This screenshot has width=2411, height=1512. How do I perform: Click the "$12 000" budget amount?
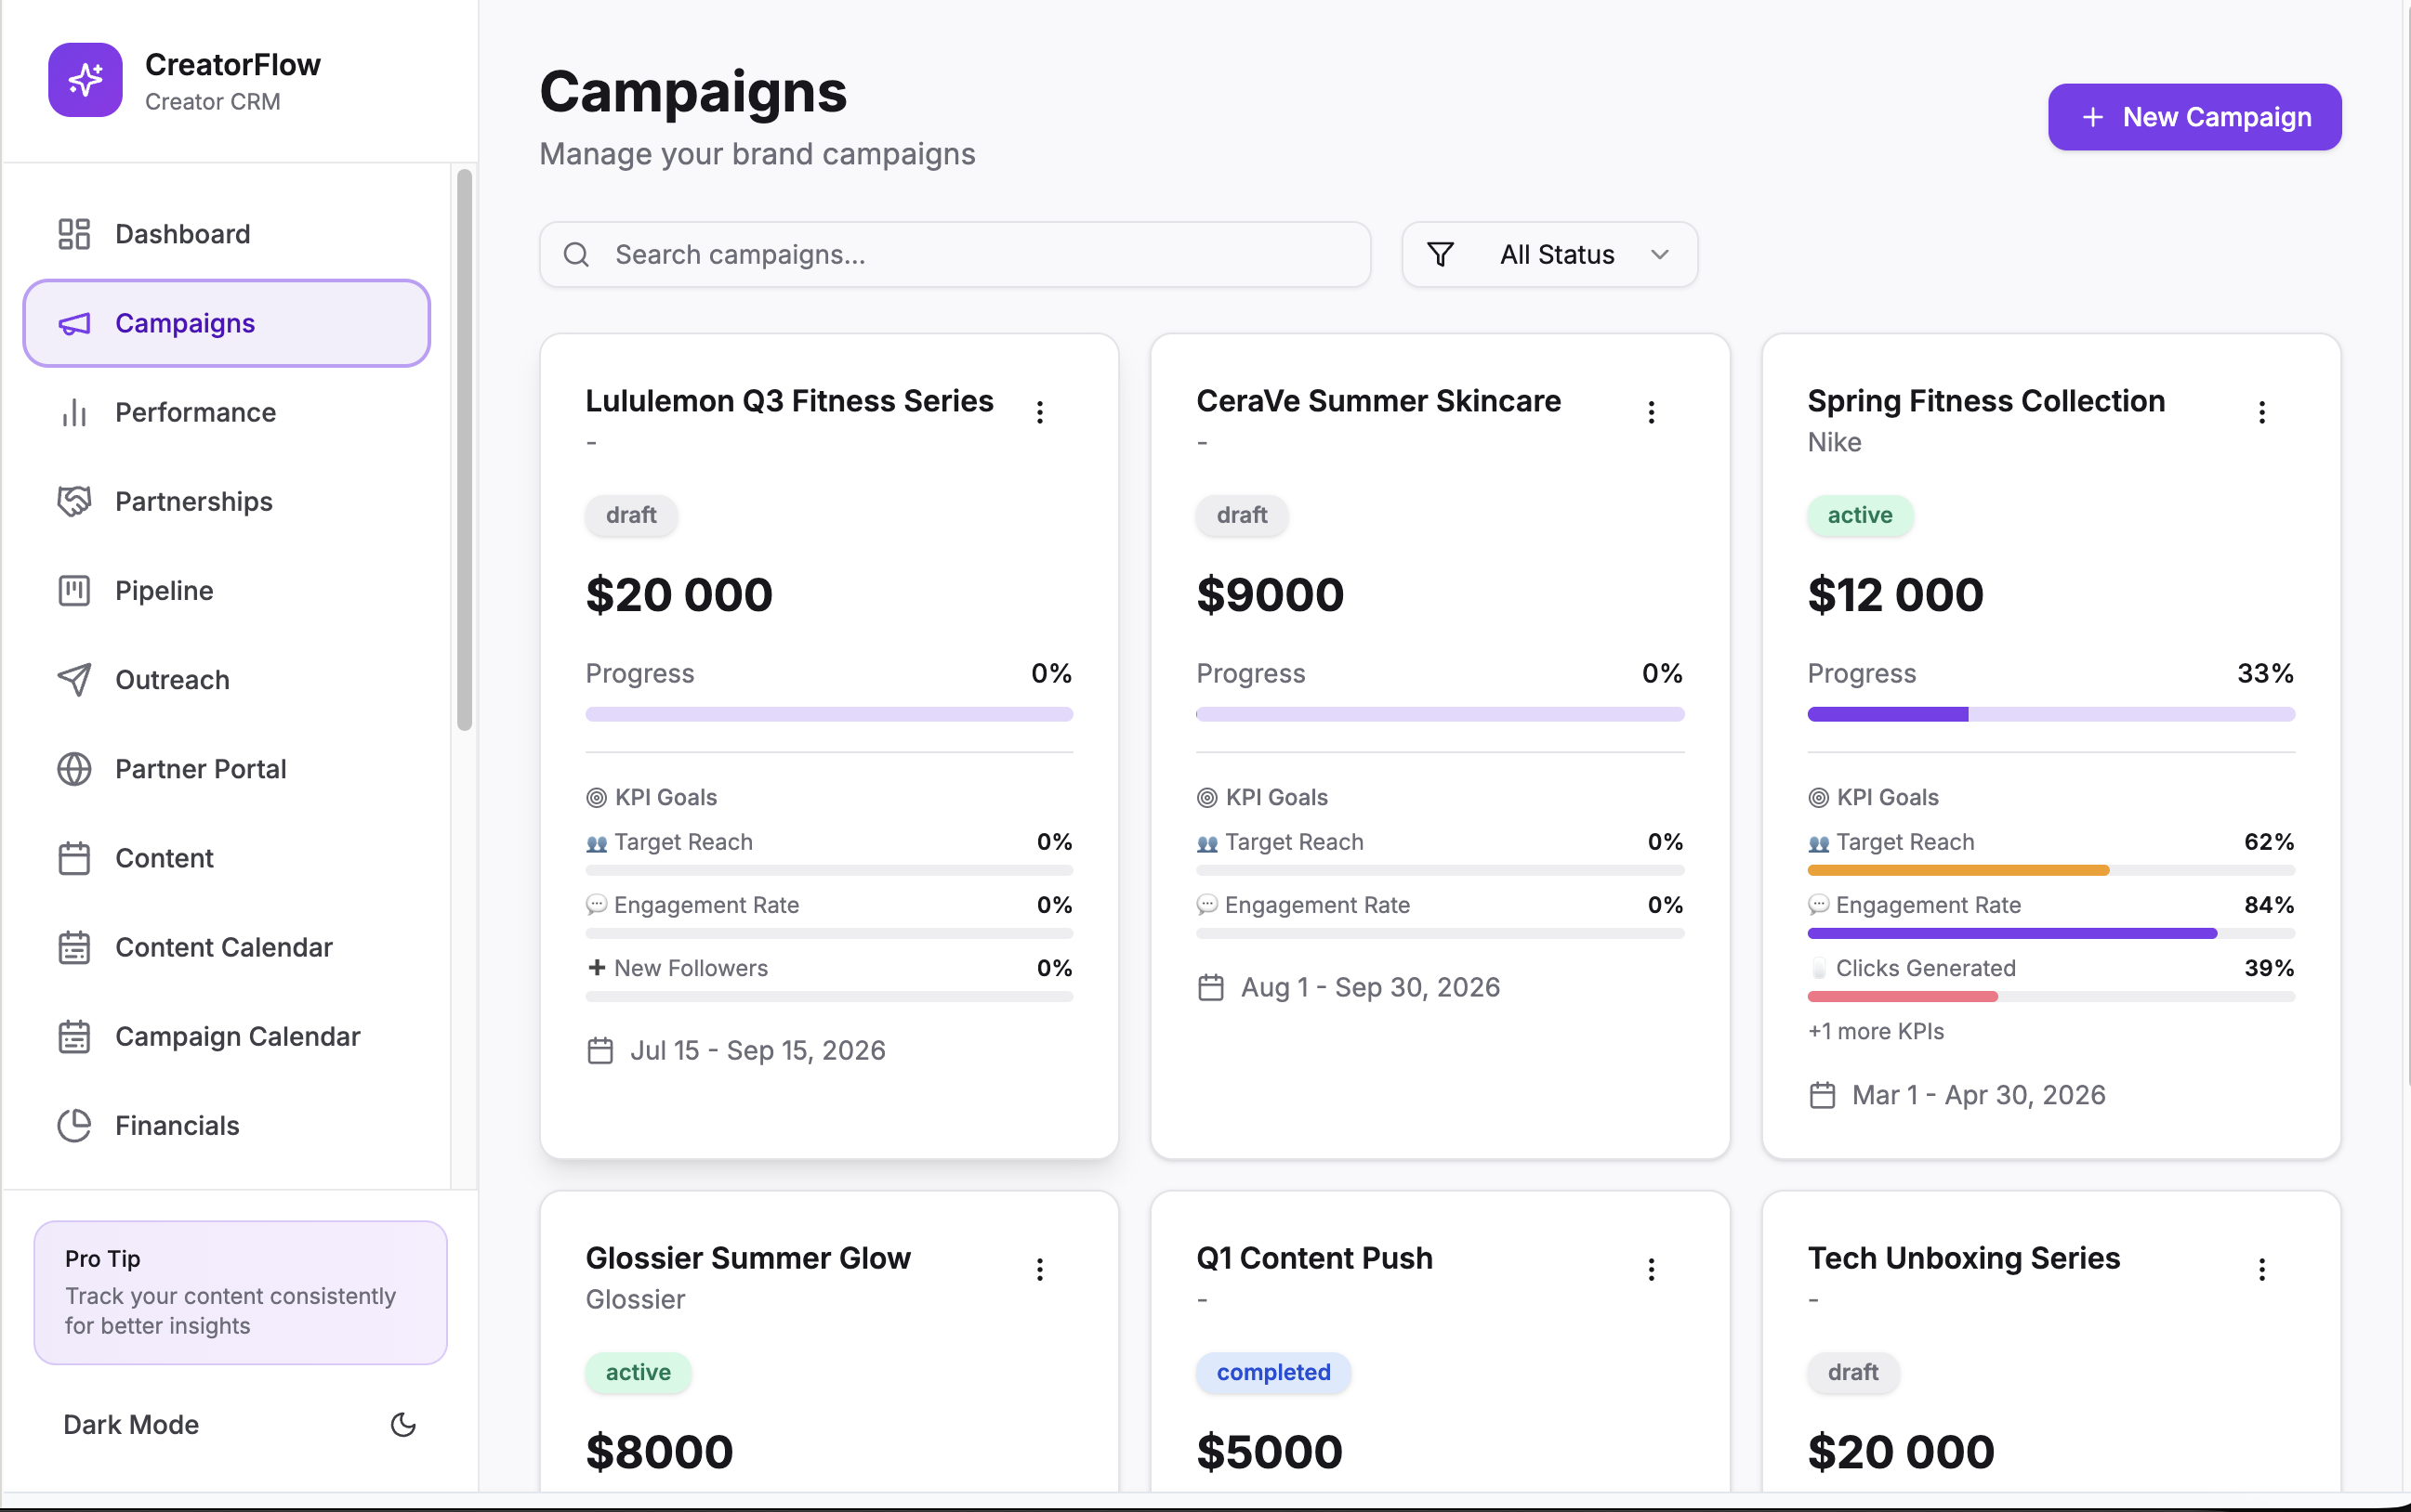[x=1894, y=595]
